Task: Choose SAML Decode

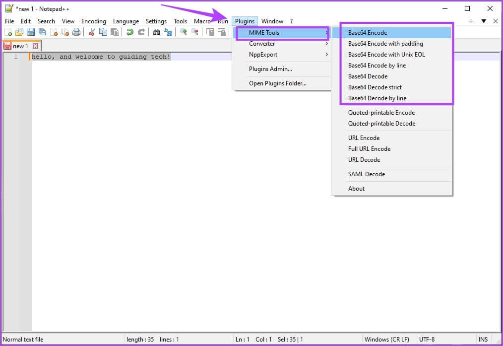Action: coord(392,174)
